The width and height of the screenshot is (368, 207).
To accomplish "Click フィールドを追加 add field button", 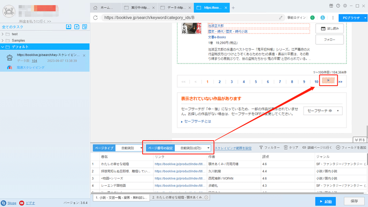I will 351,148.
